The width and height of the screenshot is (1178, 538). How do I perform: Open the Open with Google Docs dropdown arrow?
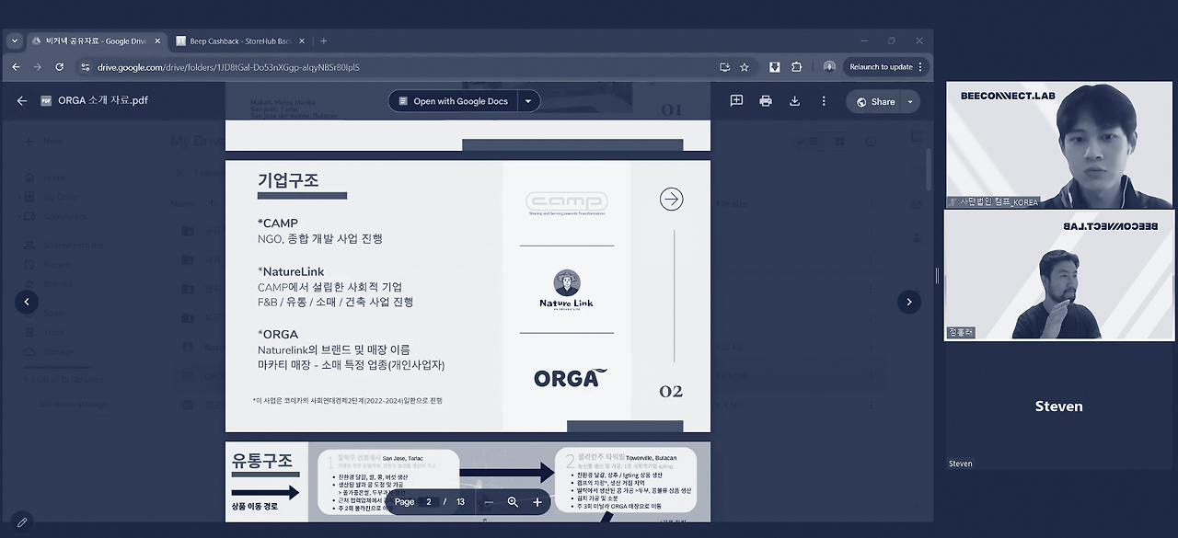527,101
